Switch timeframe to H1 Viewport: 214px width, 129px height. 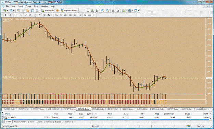point(75,15)
